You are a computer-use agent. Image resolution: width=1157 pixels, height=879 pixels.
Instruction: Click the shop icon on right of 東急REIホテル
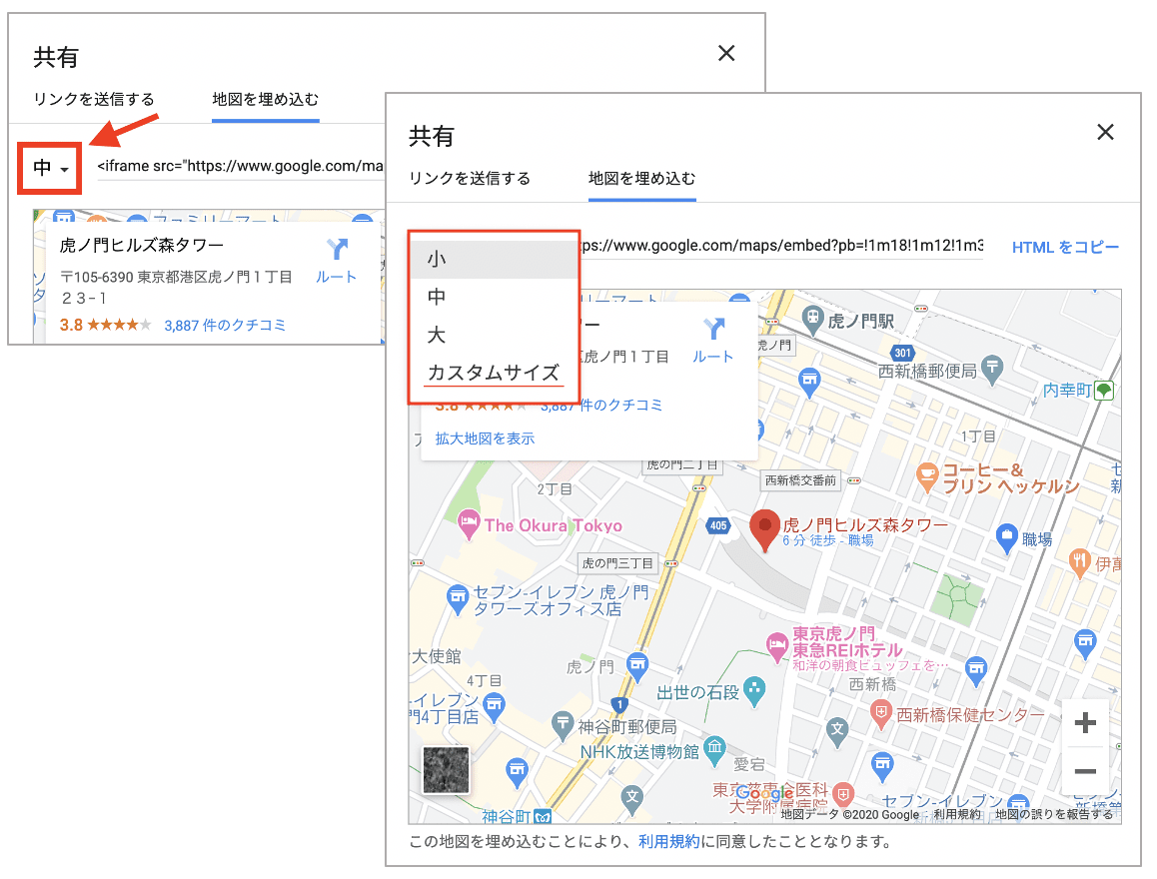975,670
